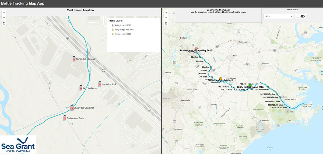Click the Sea Grant North Carolina logo
Screen dimensions: 323x154
(18, 145)
